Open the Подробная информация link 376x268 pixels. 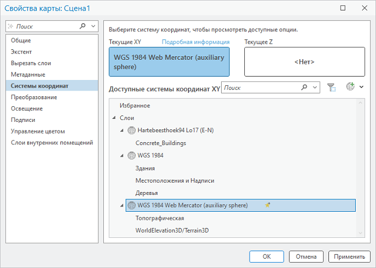coord(196,42)
